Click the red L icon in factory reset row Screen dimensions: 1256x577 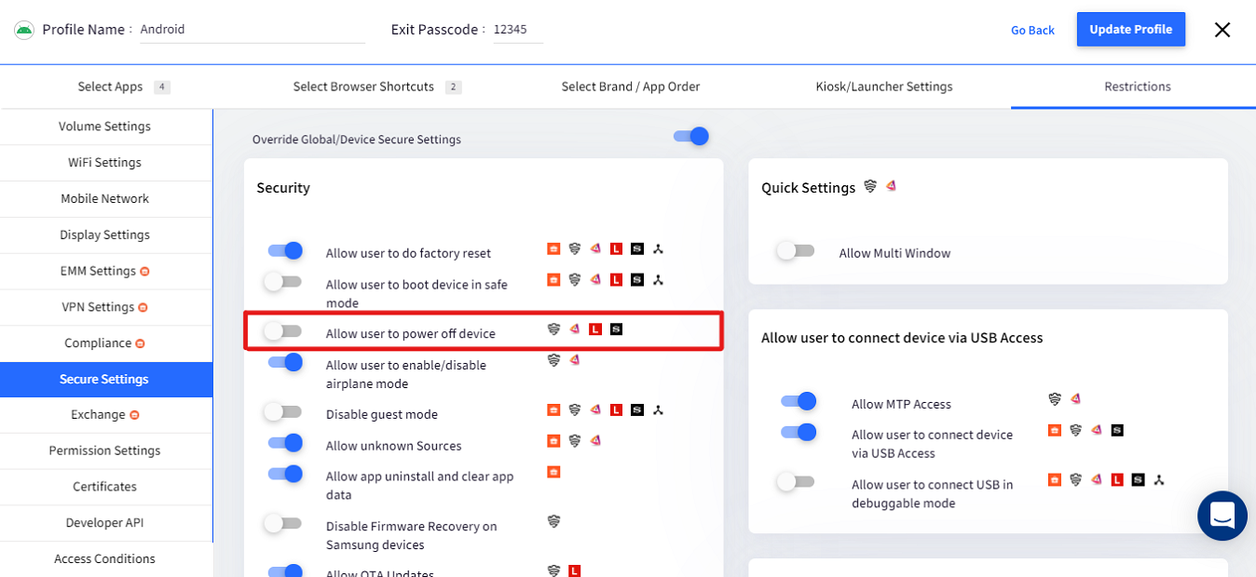616,248
